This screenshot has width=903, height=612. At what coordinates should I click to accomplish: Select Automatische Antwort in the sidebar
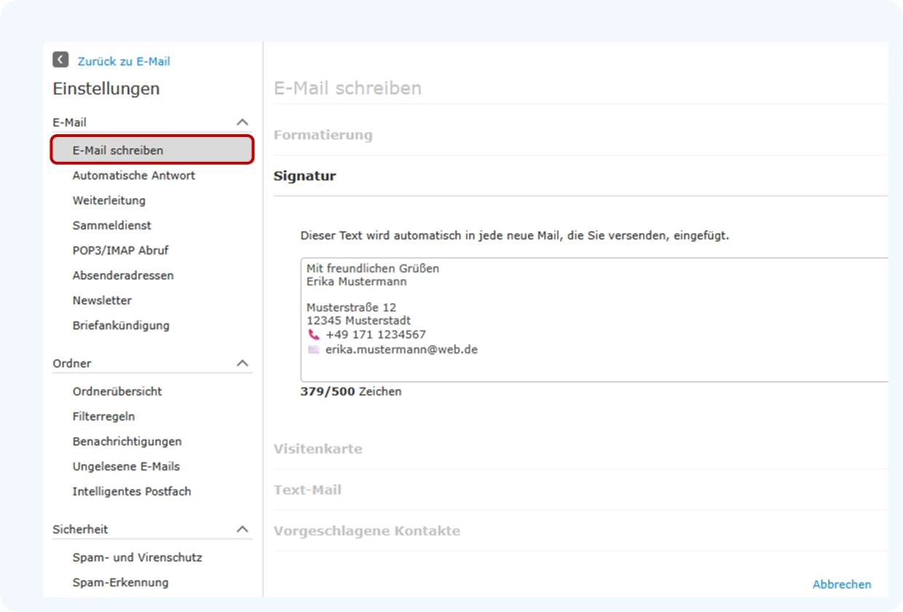[133, 175]
